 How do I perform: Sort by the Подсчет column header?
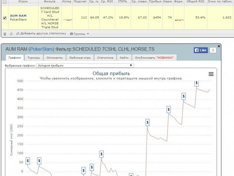pos(80,1)
